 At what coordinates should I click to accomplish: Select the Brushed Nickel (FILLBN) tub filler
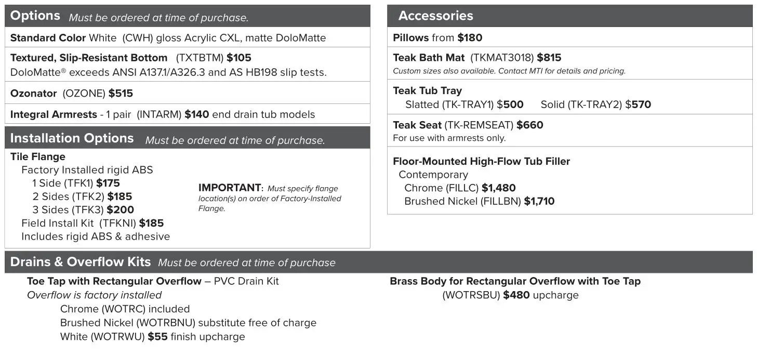tap(479, 202)
